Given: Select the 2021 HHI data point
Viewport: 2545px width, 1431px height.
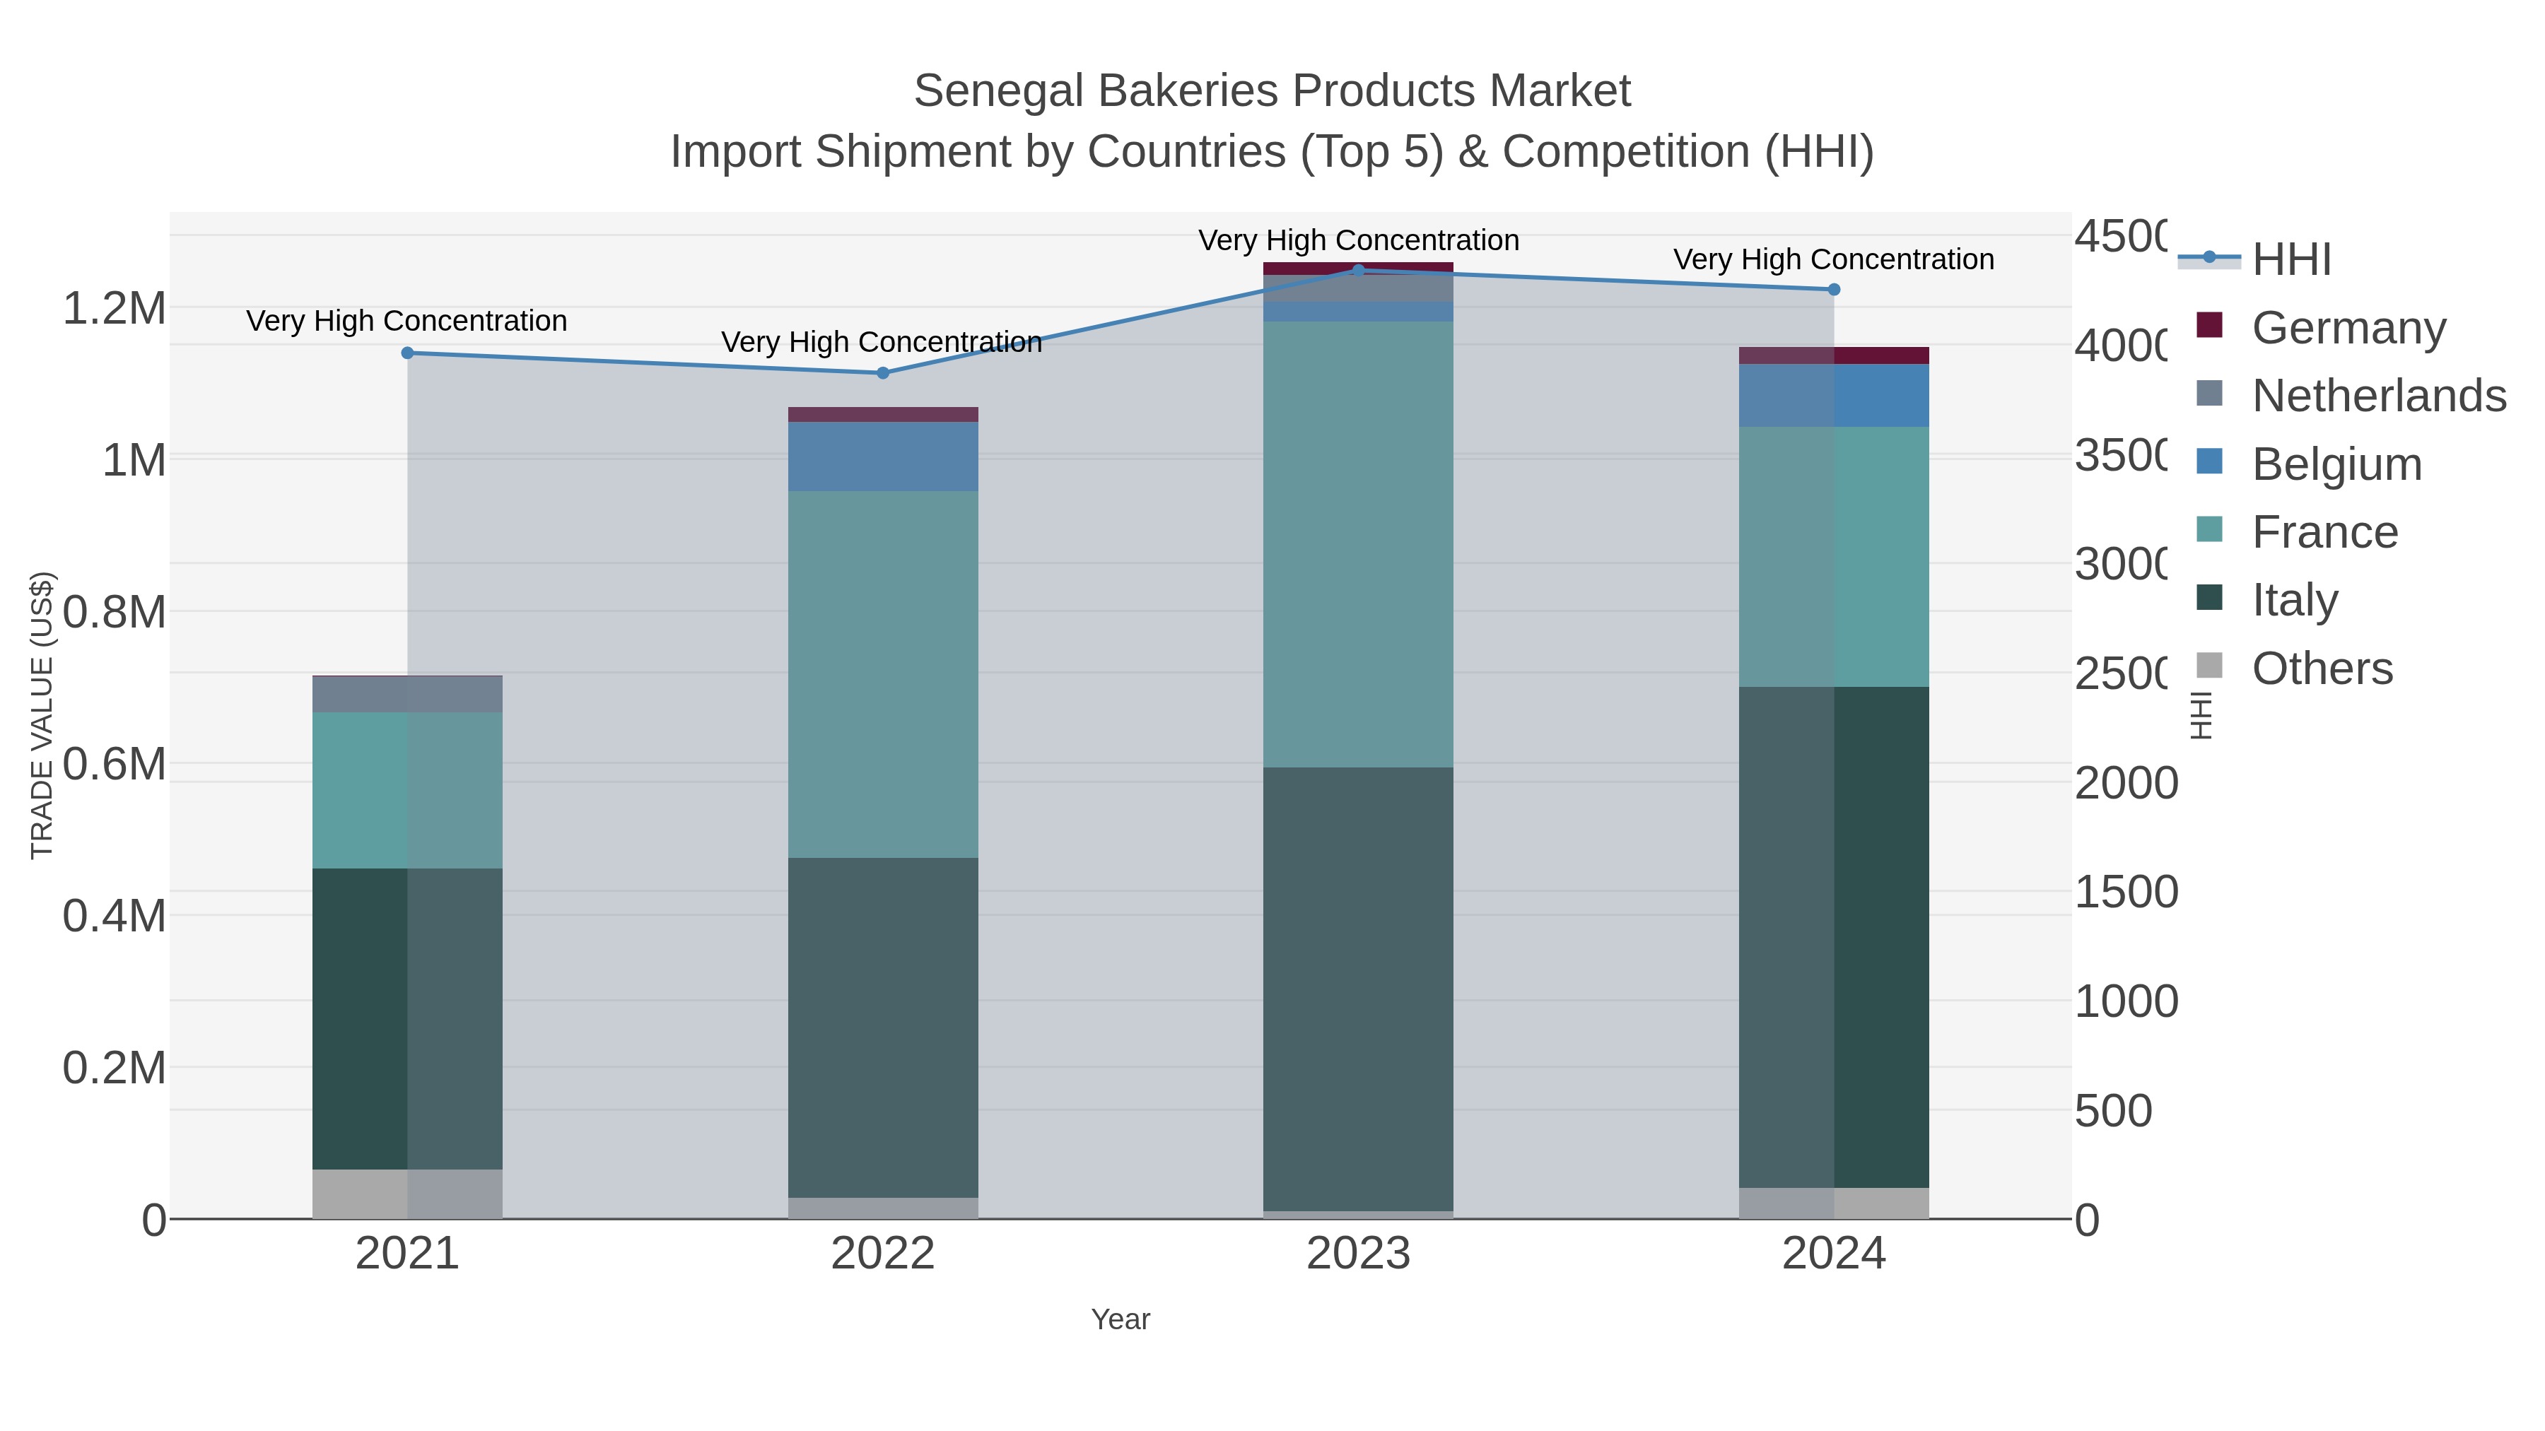Looking at the screenshot, I should (407, 353).
